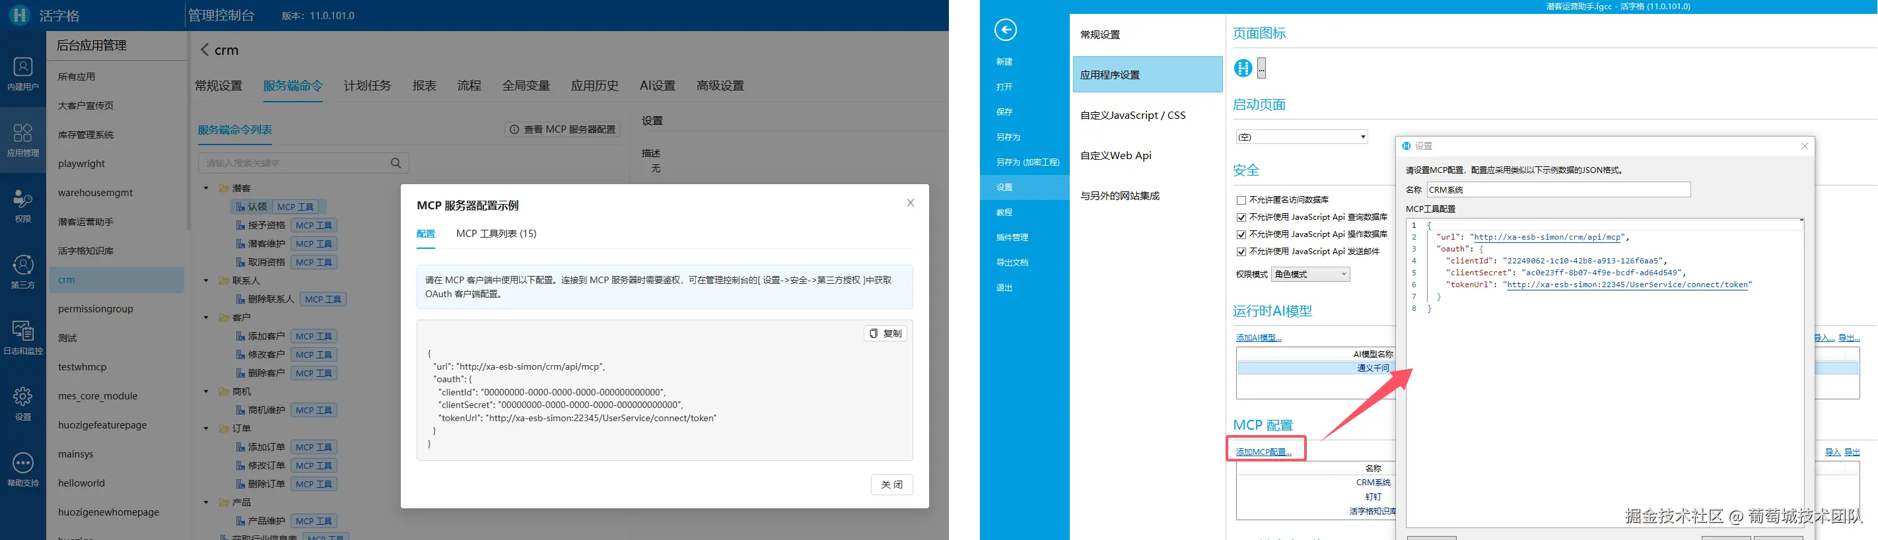Click MCP 工具 badge on 删除订单 row
1878x540 pixels.
pyautogui.click(x=314, y=484)
